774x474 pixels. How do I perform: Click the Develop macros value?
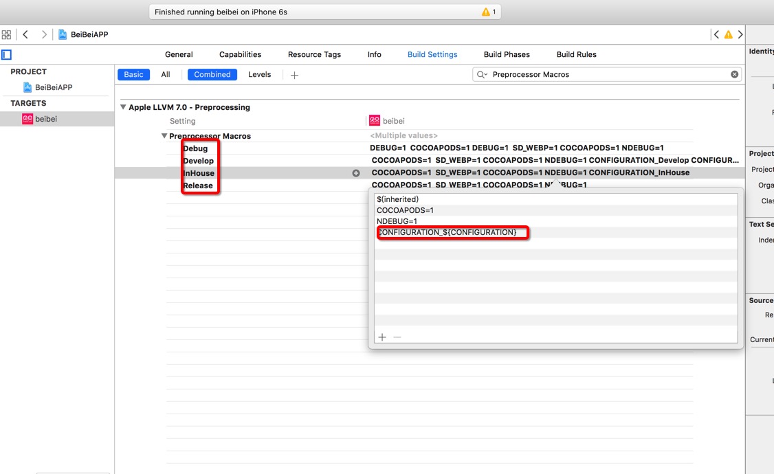pos(555,160)
